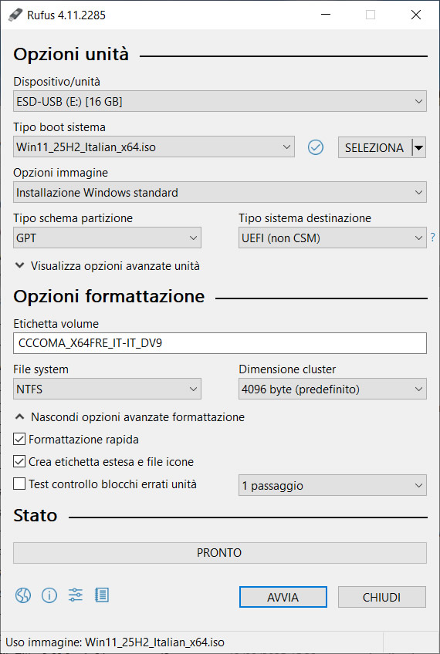The width and height of the screenshot is (440, 654).
Task: Open the SELEZIONA split arrow menu
Action: click(418, 147)
